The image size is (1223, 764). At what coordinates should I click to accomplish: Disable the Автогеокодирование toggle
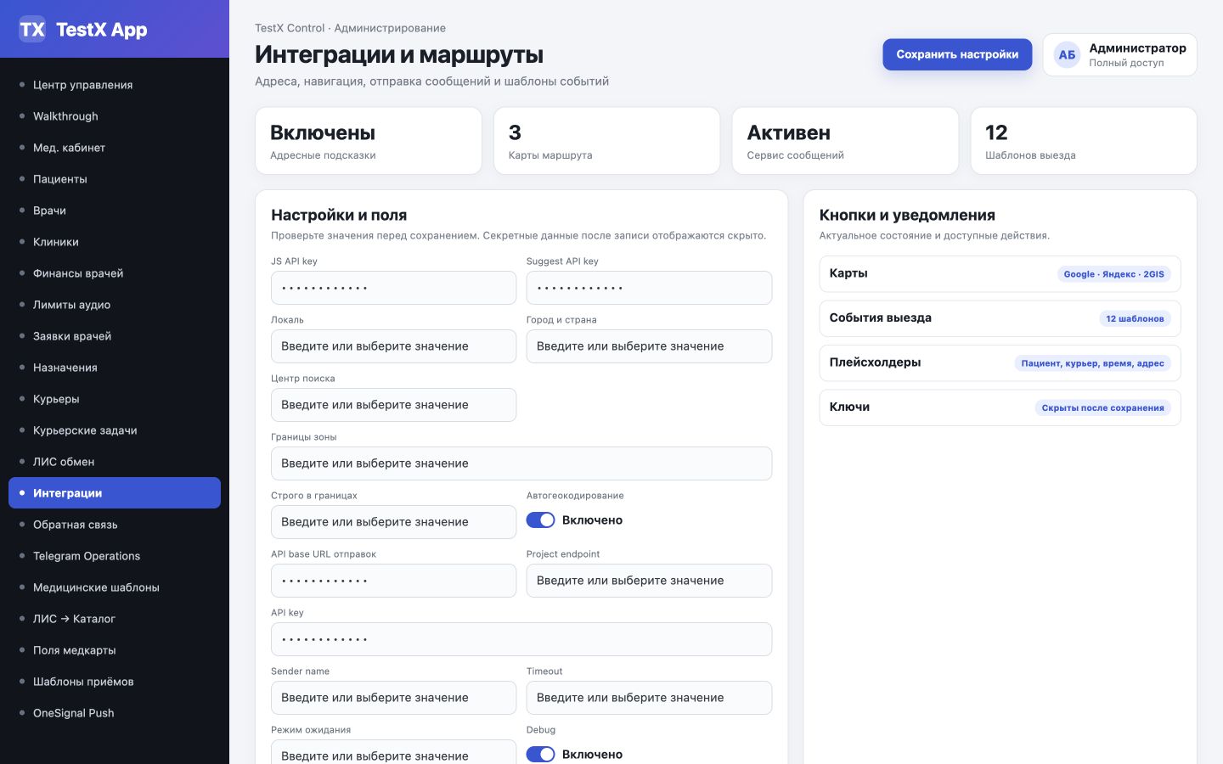point(540,520)
